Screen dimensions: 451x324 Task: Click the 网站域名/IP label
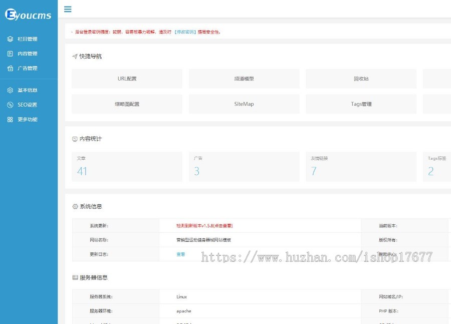point(390,296)
